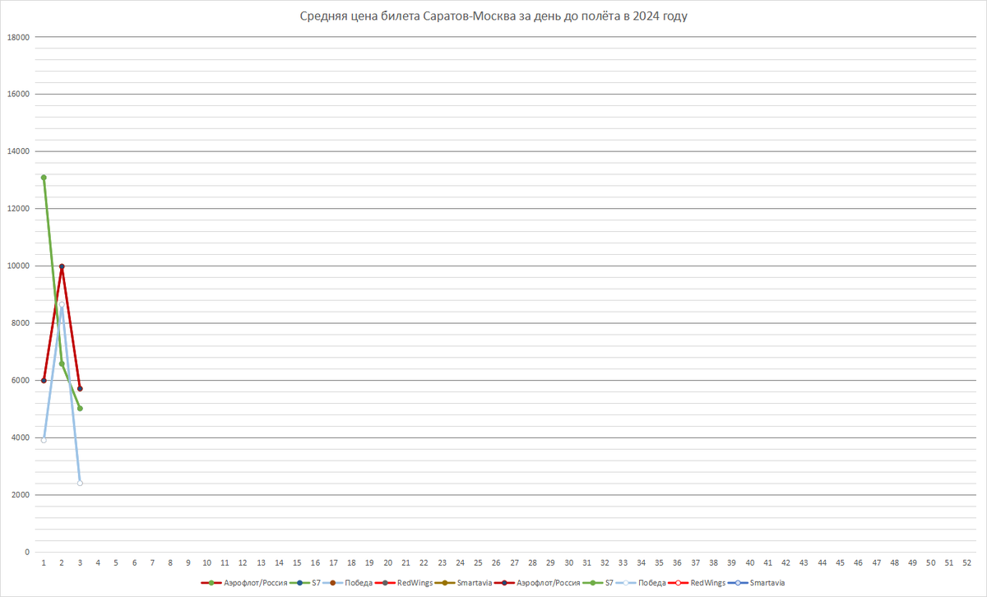Click the horizontal axis label 30

coord(568,563)
